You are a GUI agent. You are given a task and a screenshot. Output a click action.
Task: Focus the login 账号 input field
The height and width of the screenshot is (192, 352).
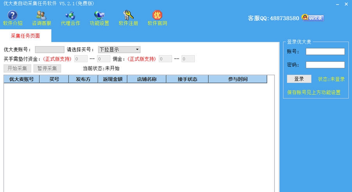click(325, 52)
